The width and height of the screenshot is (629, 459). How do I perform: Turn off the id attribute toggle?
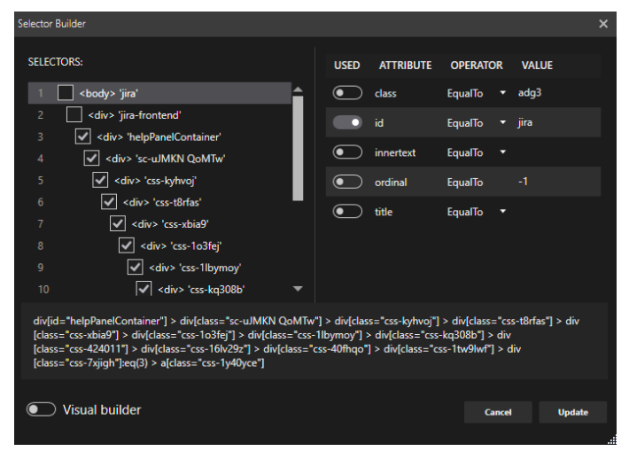[347, 122]
